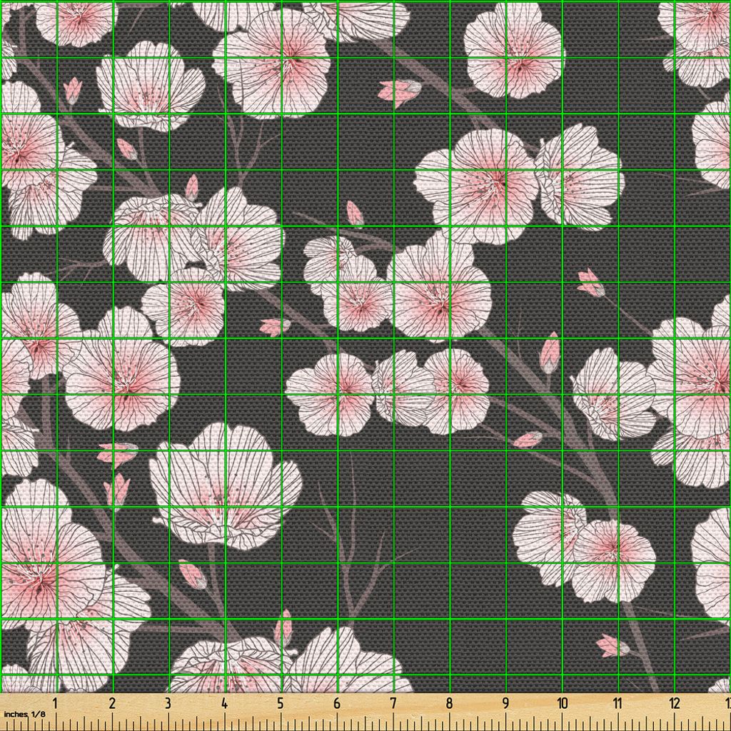Click ruler number 7
Screen dimensions: 731x731
[x=393, y=704]
